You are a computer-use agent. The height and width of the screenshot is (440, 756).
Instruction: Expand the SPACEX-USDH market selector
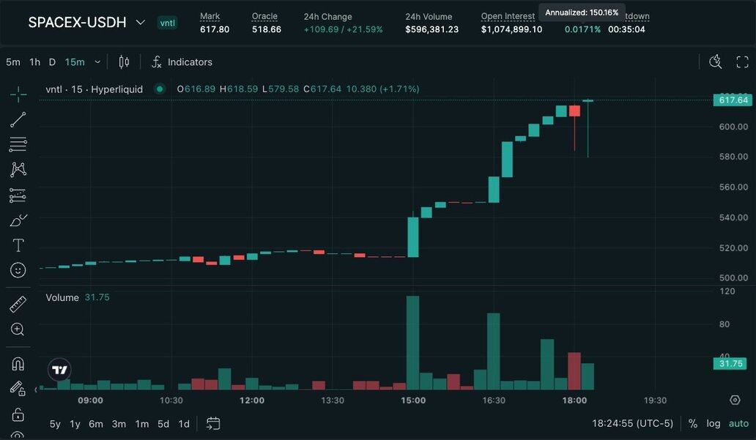tap(141, 23)
